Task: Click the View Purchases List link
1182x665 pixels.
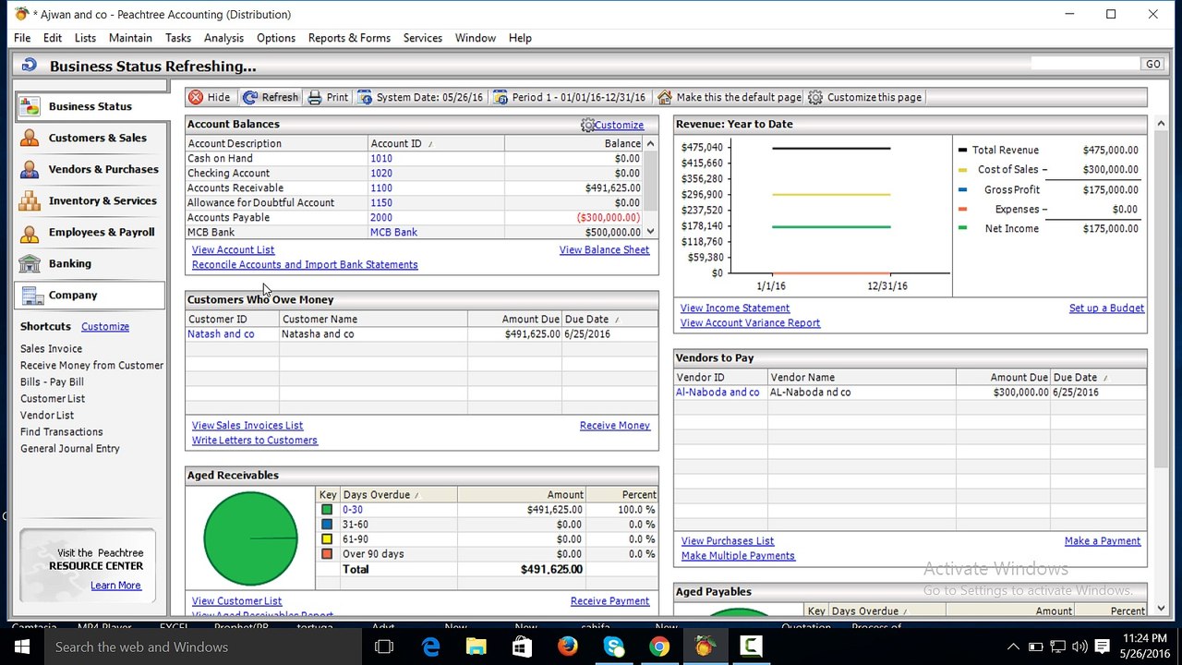Action: [728, 541]
